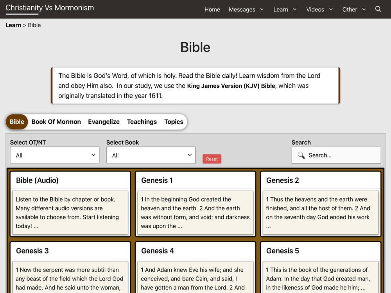
Task: Open the site search magnifier icon
Action: [378, 9]
